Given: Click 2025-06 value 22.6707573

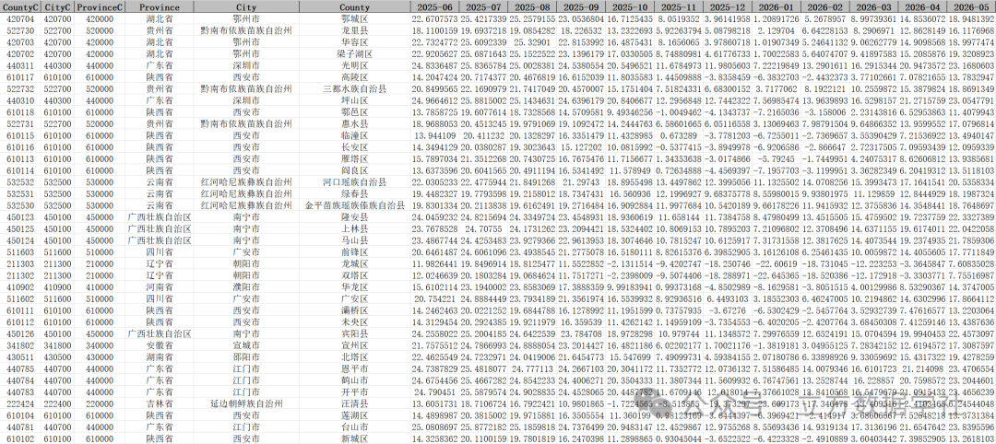Looking at the screenshot, I should [x=435, y=19].
